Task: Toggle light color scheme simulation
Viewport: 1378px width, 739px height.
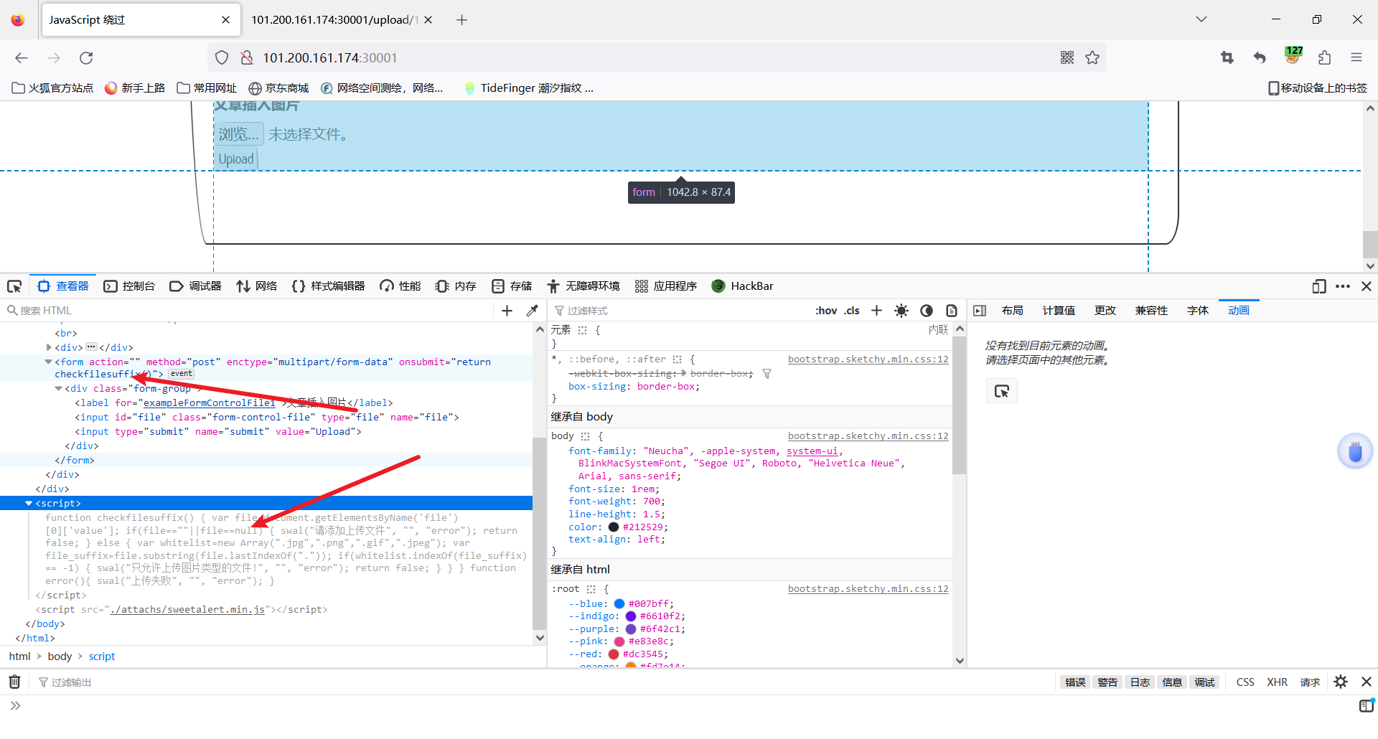Action: 901,311
